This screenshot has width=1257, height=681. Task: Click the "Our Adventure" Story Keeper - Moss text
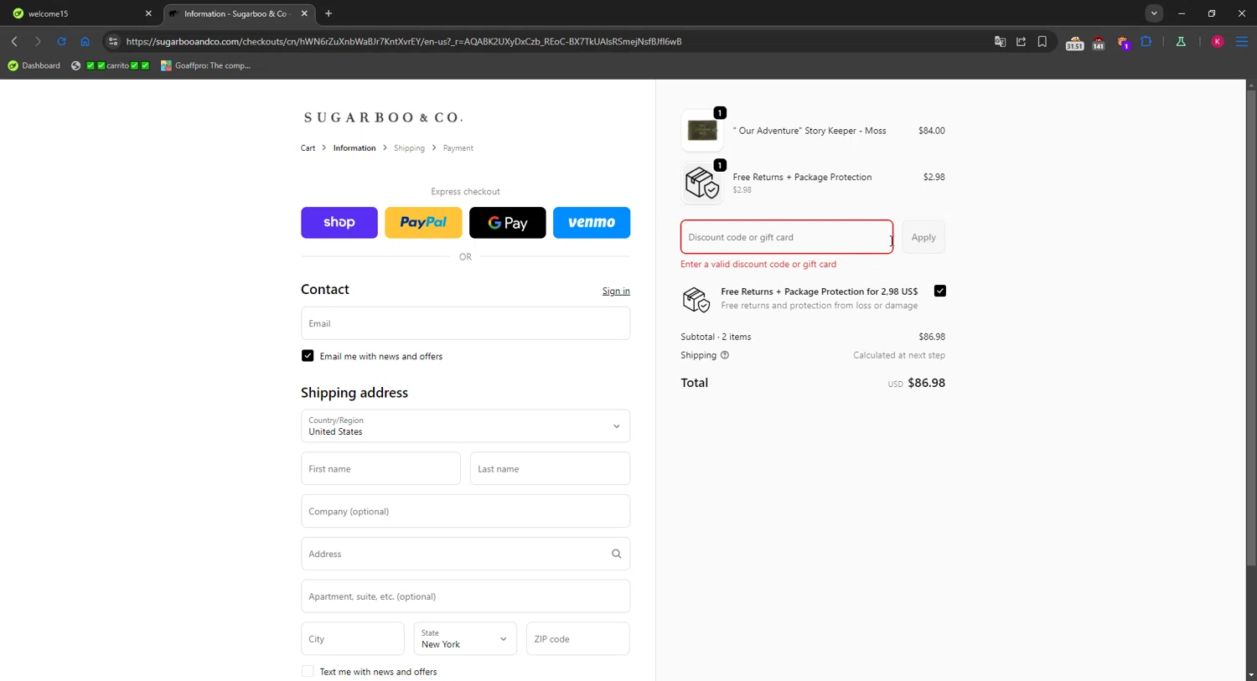coord(810,131)
